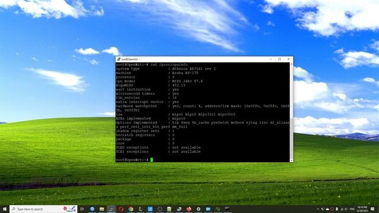Screen dimensions: 379x213
Task: Click 'not available' in VCED exceptions row
Action: pos(186,147)
